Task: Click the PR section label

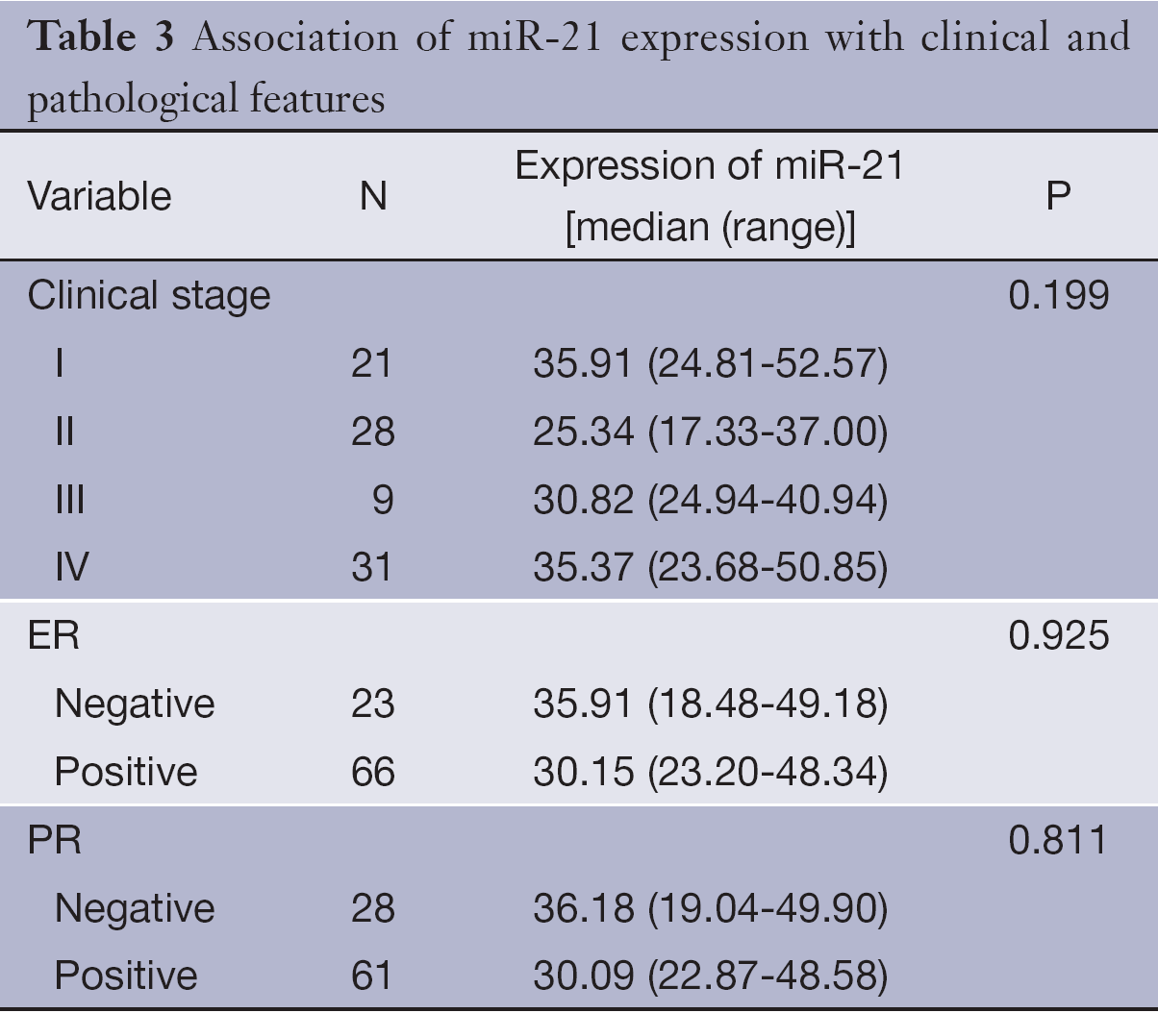Action: [54, 840]
